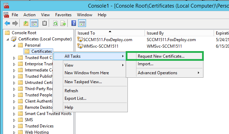Click the Certificates (Local Computer) snap-in icon

pos(14,39)
